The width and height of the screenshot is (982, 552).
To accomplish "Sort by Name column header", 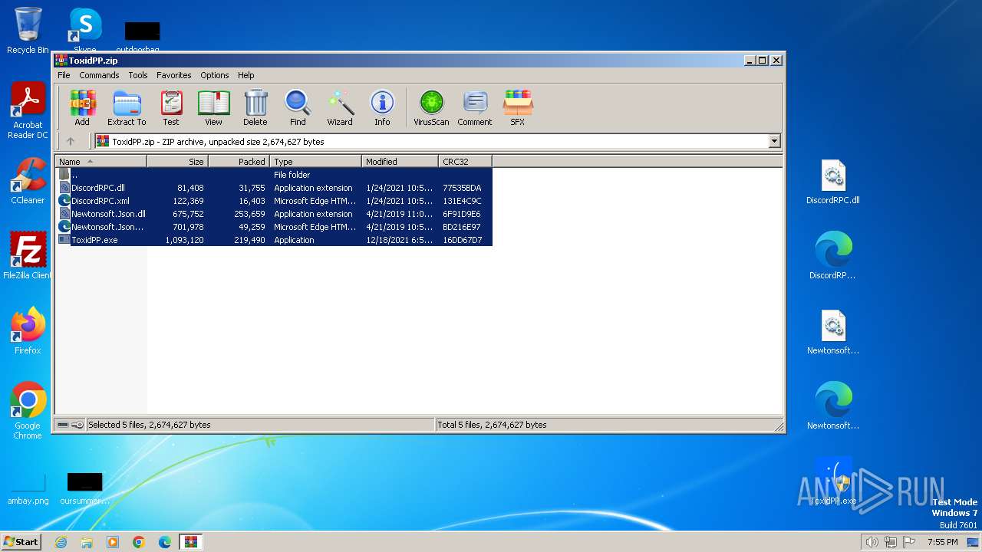I will [x=101, y=161].
